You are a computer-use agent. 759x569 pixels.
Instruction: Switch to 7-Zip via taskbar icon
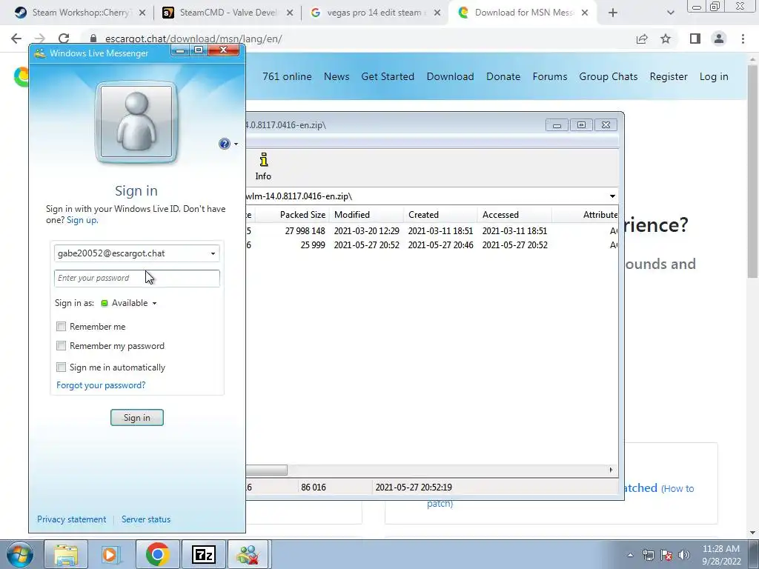point(203,554)
